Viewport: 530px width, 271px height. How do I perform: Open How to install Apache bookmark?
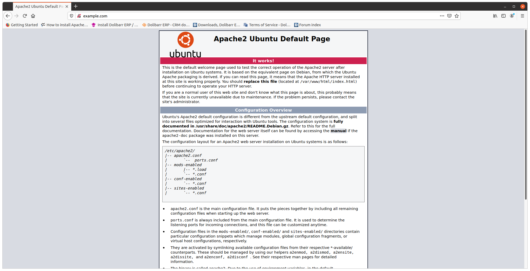tap(65, 25)
